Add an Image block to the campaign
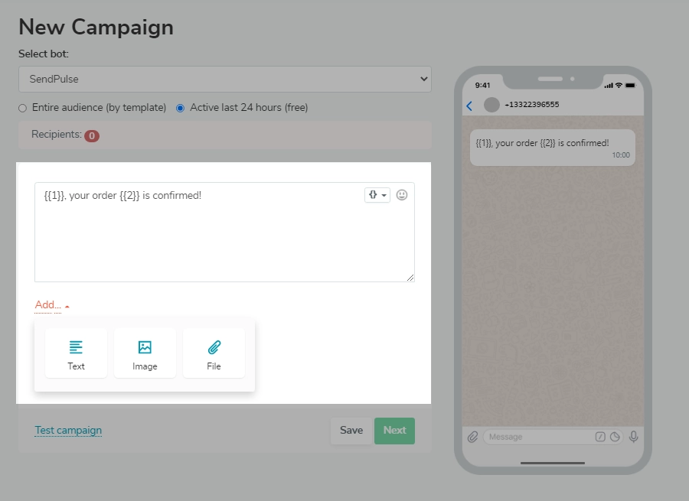The image size is (689, 501). (x=145, y=352)
